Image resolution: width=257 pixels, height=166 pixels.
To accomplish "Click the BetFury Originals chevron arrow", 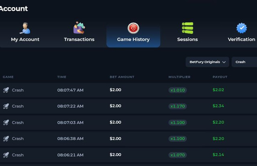I will [224, 62].
